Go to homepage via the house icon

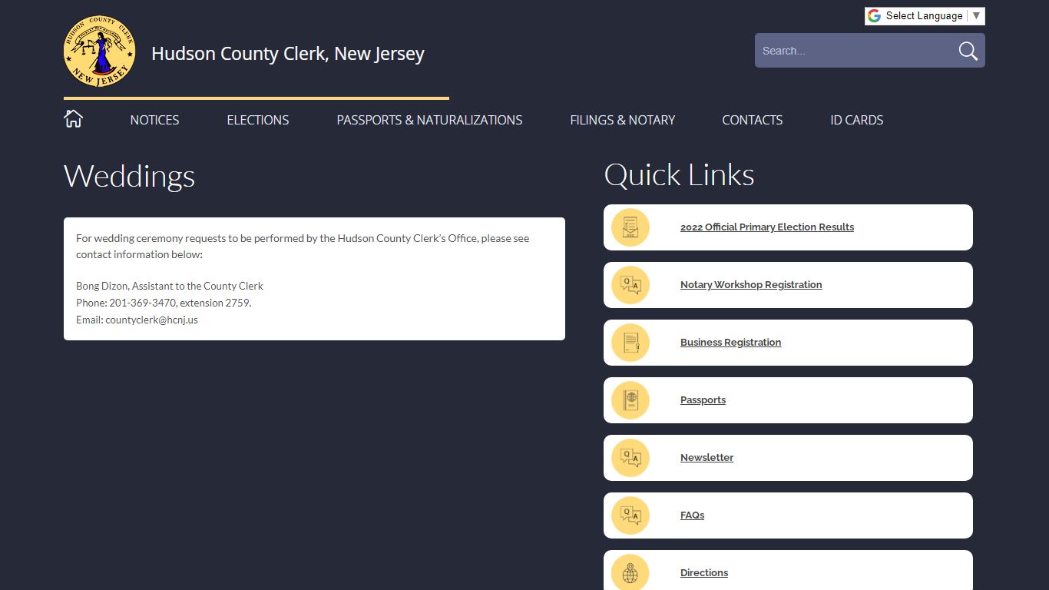tap(73, 119)
